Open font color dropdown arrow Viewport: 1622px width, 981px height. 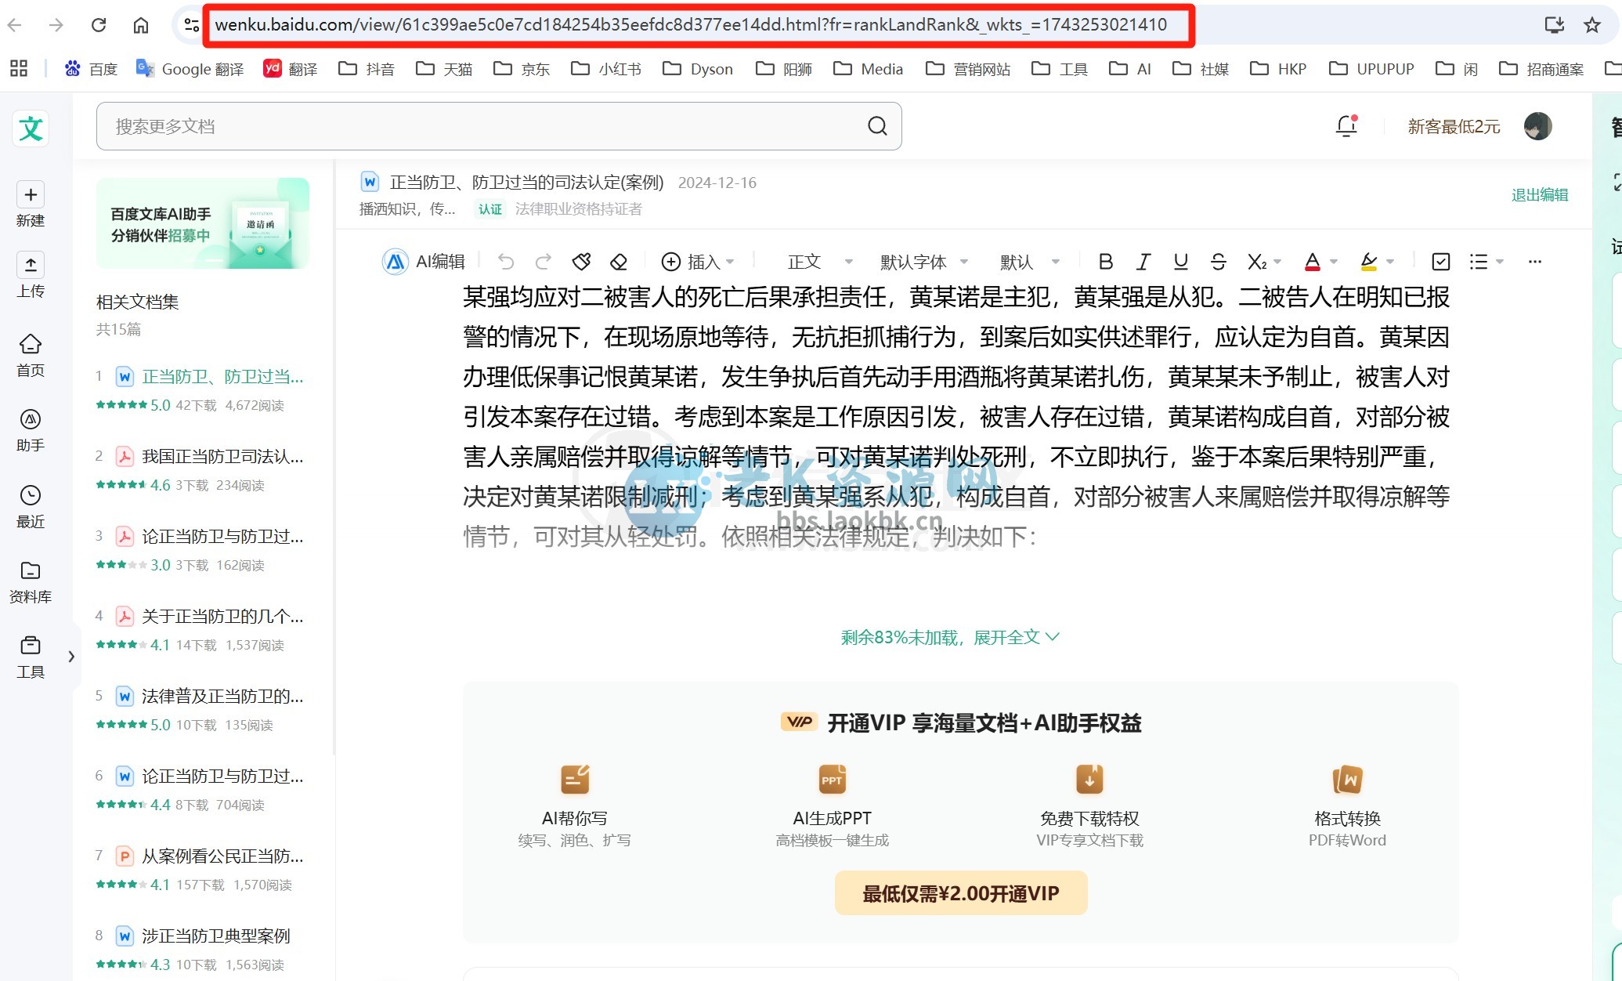point(1334,262)
